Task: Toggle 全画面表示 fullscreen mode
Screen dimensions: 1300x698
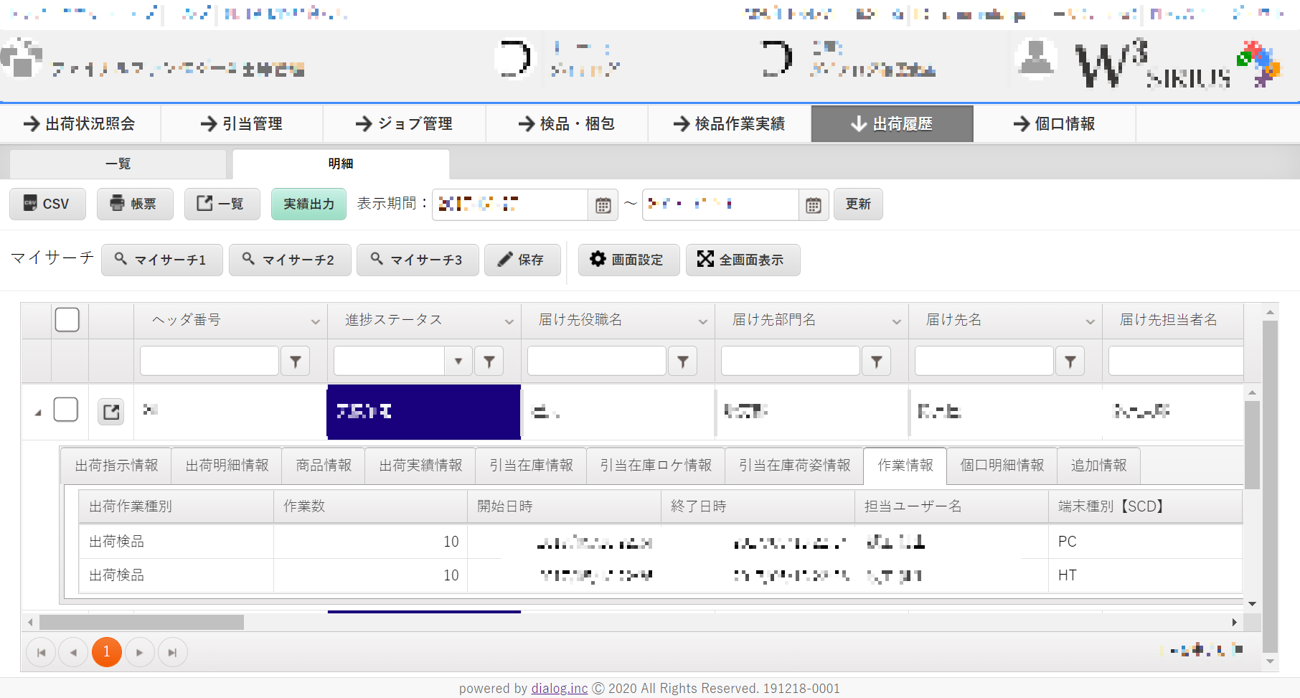Action: 743,260
